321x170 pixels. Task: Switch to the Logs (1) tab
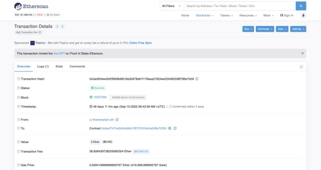43,67
